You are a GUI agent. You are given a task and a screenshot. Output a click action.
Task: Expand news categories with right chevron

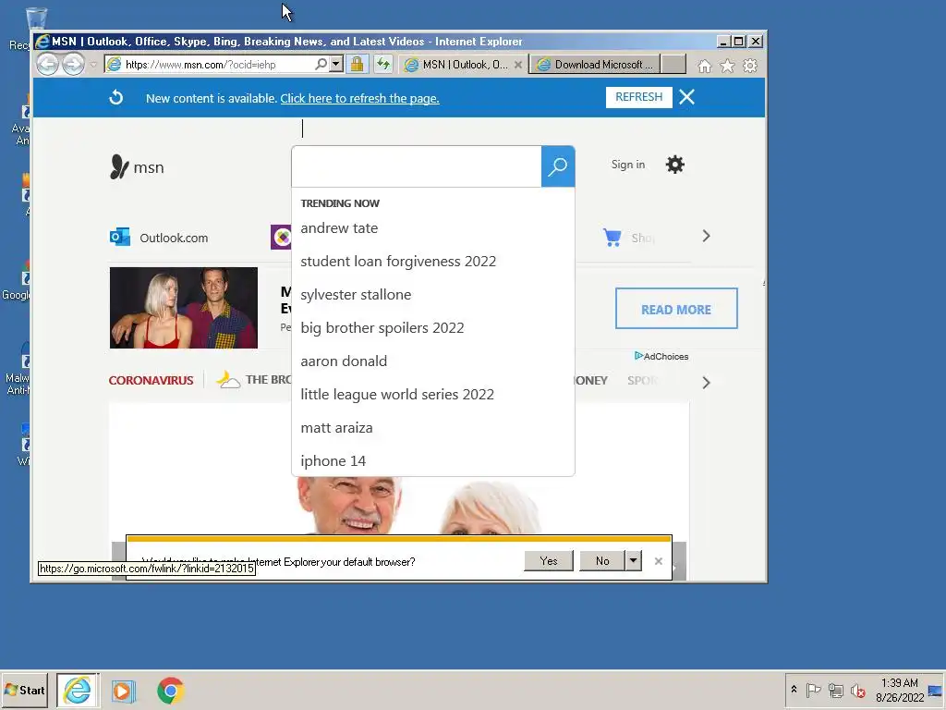point(706,383)
